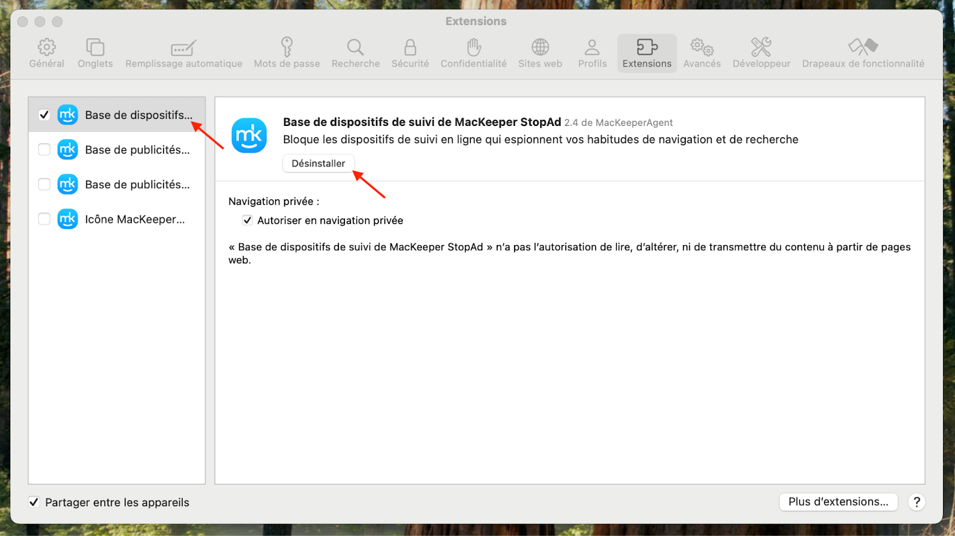Open the Onglets tab icon
The image size is (955, 536).
95,47
